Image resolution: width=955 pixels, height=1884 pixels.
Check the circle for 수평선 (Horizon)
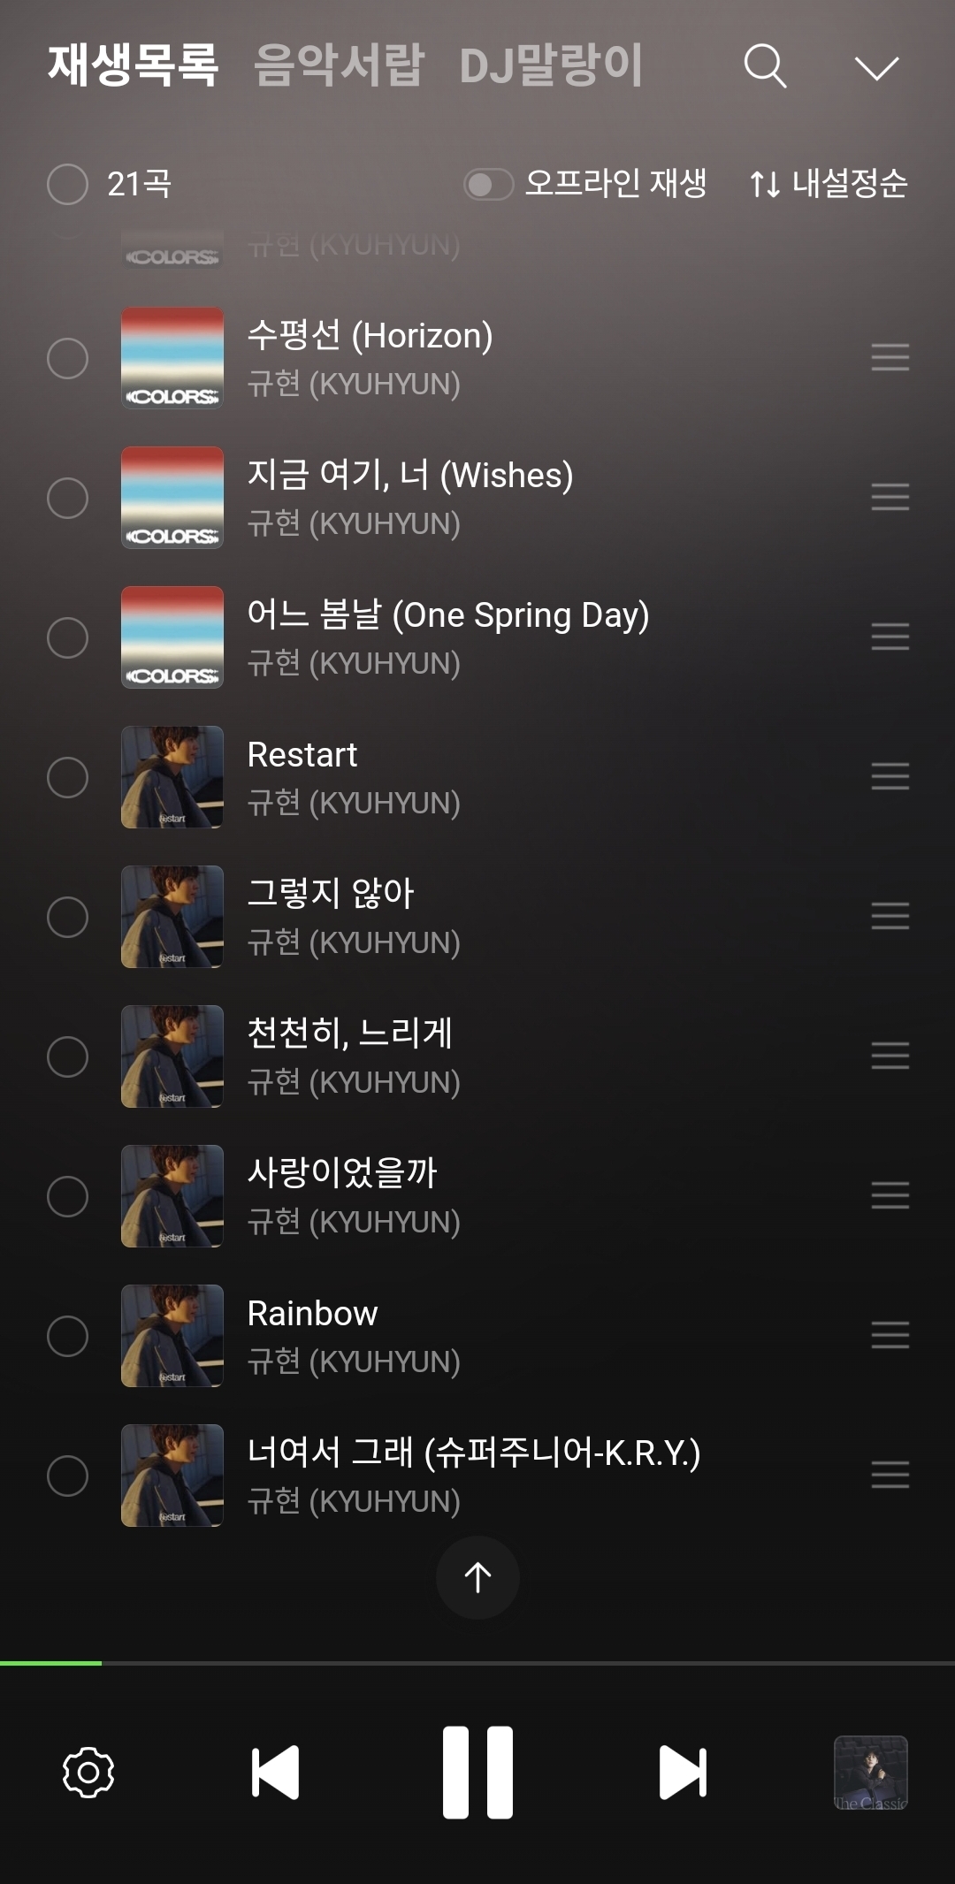(67, 358)
